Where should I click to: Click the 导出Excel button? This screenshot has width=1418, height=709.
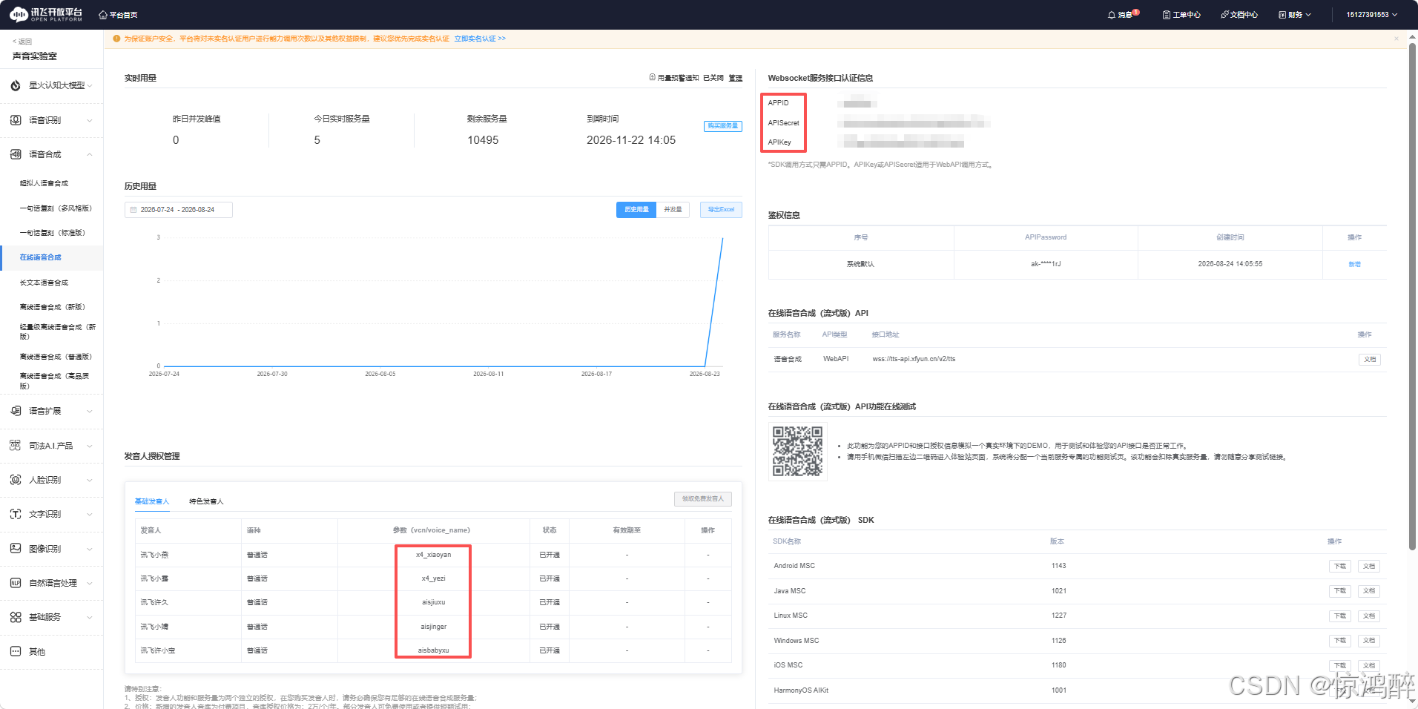pos(721,210)
